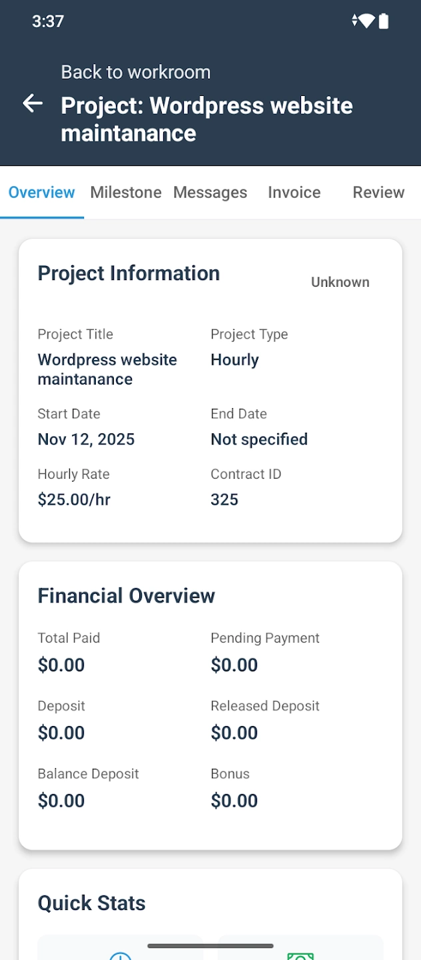This screenshot has height=960, width=421.
Task: Select the Overview tab
Action: coord(41,192)
